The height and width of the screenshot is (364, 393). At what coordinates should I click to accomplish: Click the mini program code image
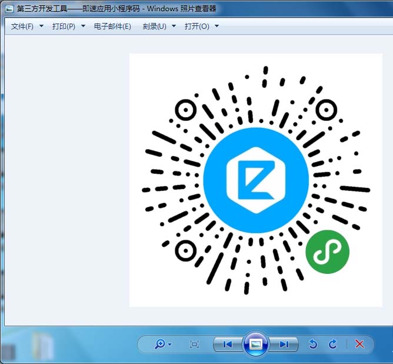coord(256,180)
